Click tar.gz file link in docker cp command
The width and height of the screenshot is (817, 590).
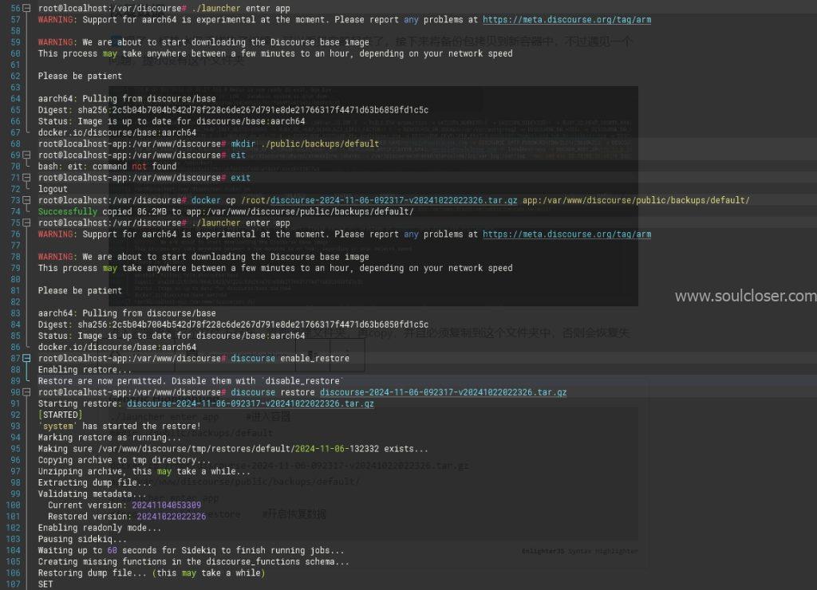[393, 200]
